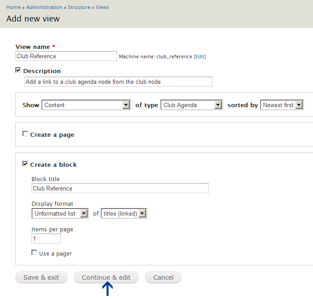Uncheck the Create a block checkbox

point(25,164)
